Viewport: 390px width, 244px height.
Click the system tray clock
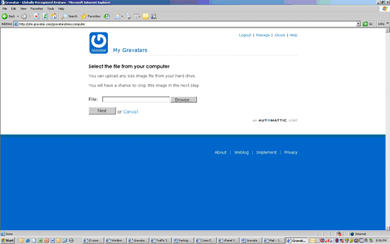click(381, 241)
